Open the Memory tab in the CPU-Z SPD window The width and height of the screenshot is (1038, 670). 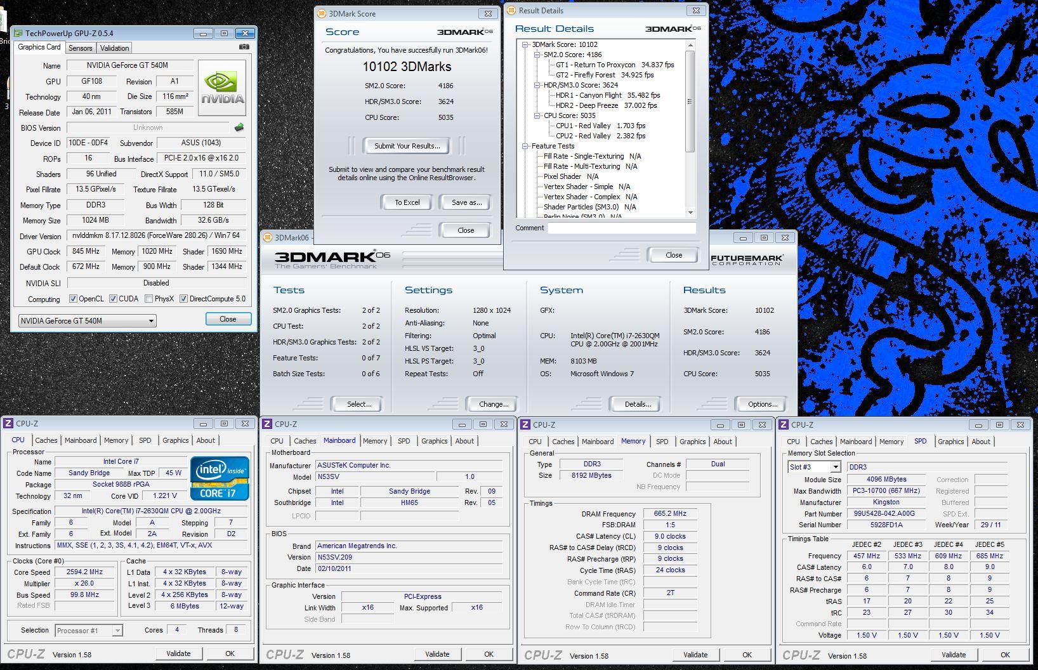click(891, 442)
